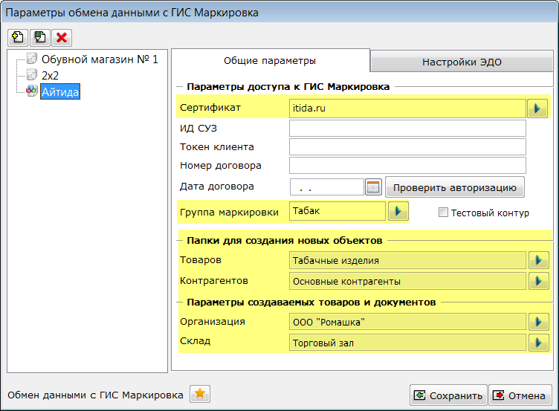Click the Токен клиента input field
The height and width of the screenshot is (411, 559).
pyautogui.click(x=407, y=147)
